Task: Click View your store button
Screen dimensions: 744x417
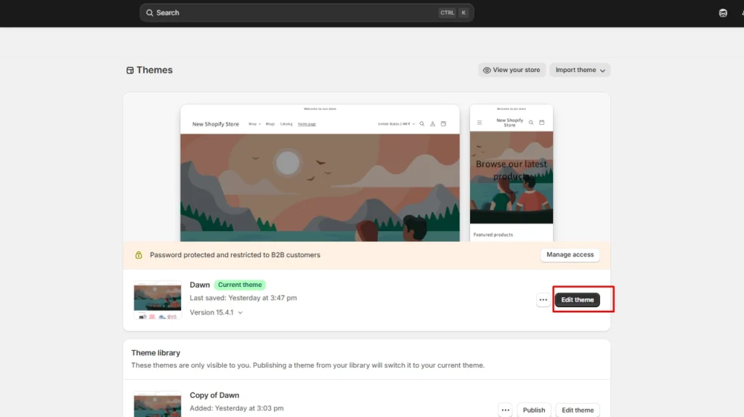Action: [511, 70]
